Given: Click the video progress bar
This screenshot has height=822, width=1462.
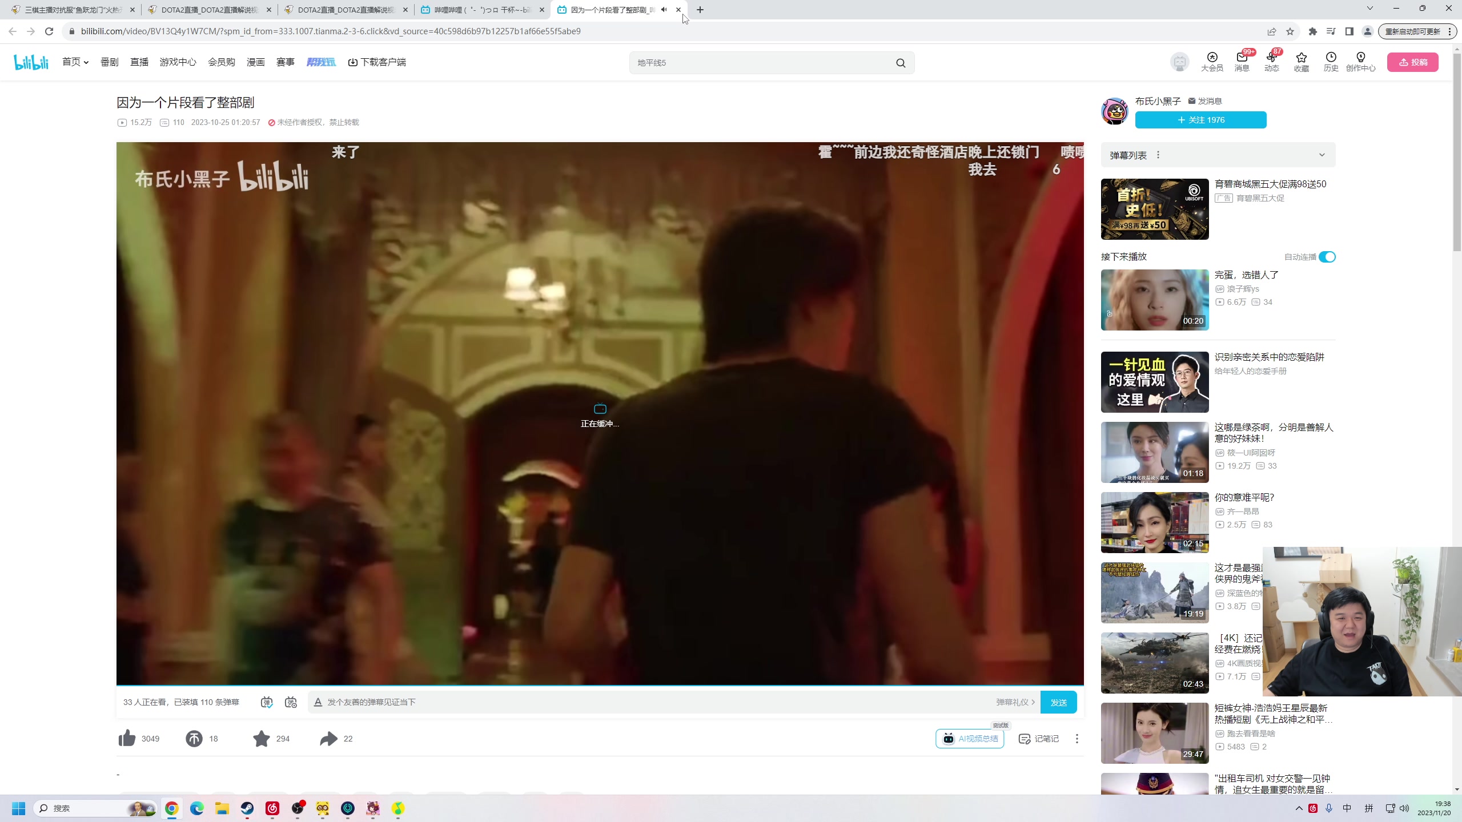Looking at the screenshot, I should (x=600, y=684).
